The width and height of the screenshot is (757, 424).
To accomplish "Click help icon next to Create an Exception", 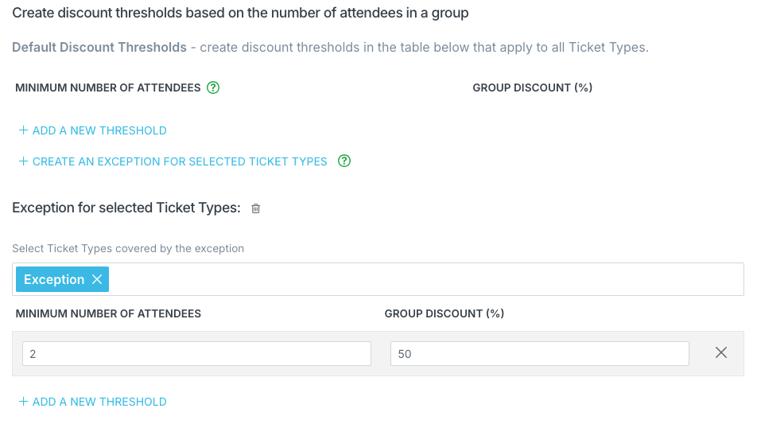I will click(x=344, y=161).
